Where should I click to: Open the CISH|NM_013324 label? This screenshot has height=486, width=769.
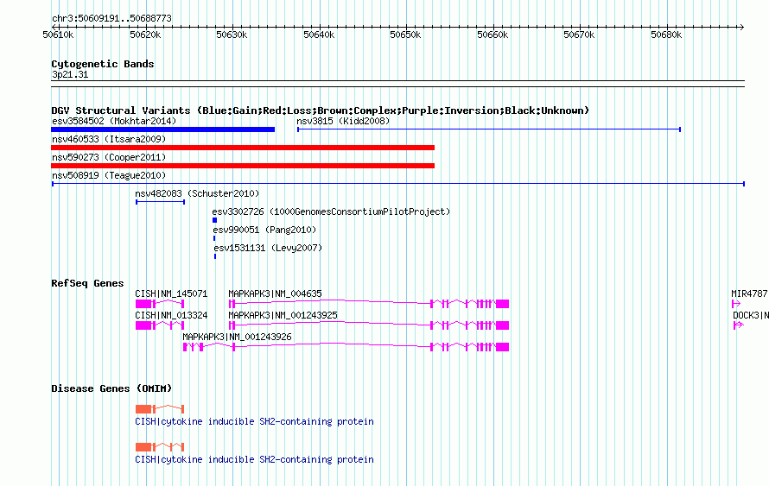click(171, 315)
